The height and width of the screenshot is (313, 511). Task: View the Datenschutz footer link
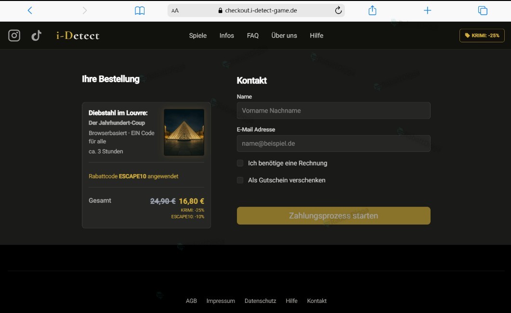coord(261,301)
